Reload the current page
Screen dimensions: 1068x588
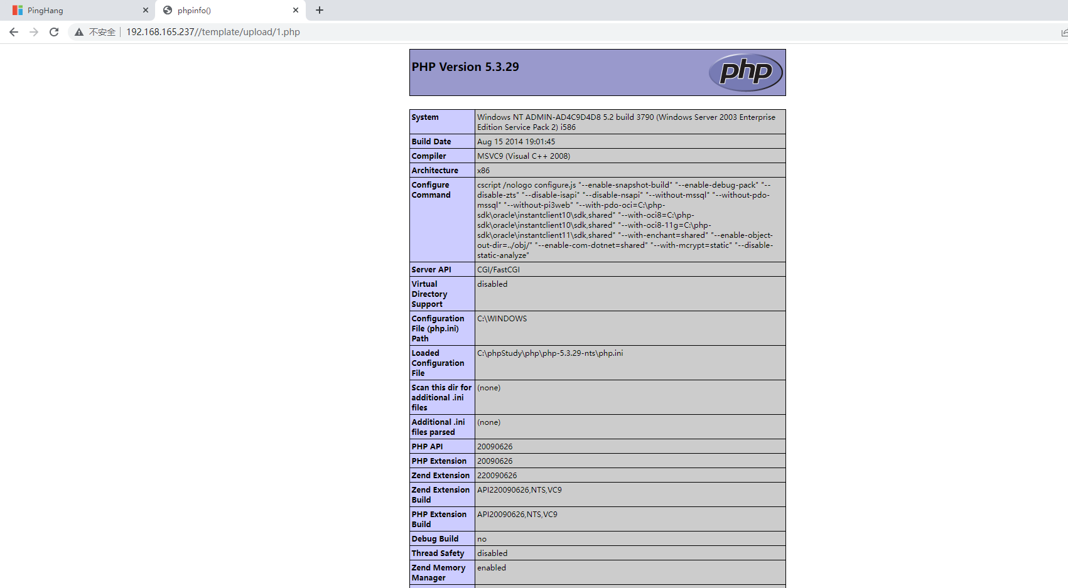(54, 32)
